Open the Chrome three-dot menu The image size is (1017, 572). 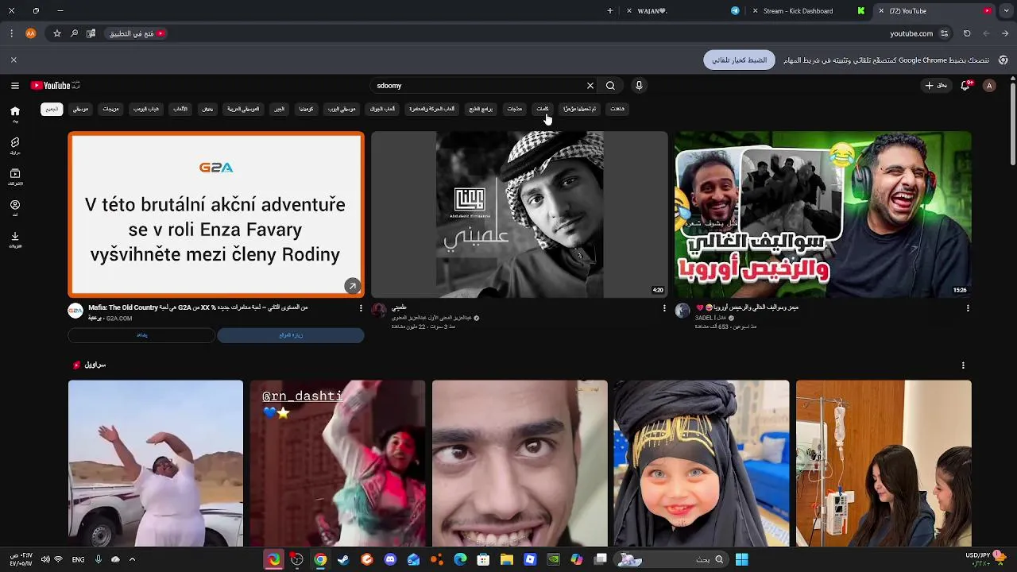tap(11, 33)
